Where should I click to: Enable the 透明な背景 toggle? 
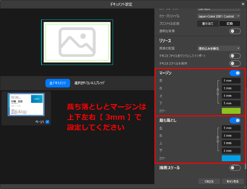[235, 31]
